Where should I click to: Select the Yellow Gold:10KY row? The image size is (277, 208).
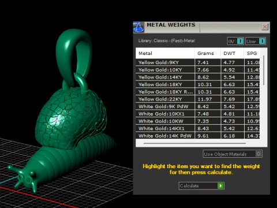click(x=198, y=70)
